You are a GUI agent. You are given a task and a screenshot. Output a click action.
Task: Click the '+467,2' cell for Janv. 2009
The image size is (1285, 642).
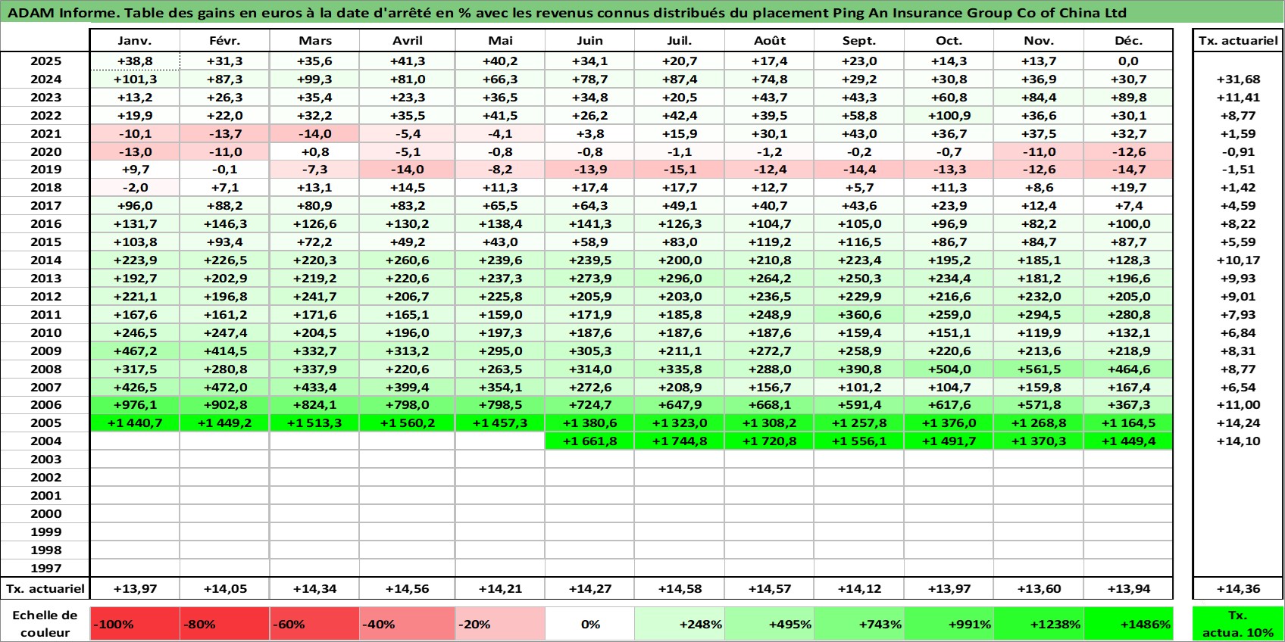pyautogui.click(x=135, y=351)
